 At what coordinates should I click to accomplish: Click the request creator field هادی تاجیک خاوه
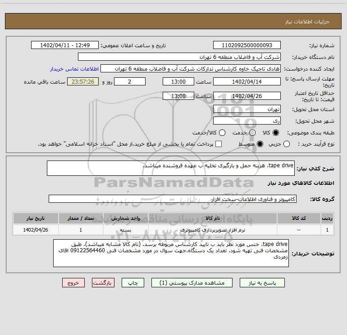(x=191, y=69)
